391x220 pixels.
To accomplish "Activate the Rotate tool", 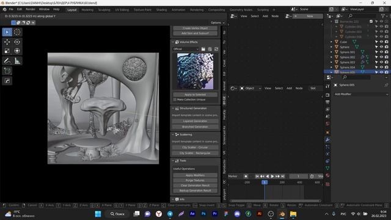I will (17, 42).
